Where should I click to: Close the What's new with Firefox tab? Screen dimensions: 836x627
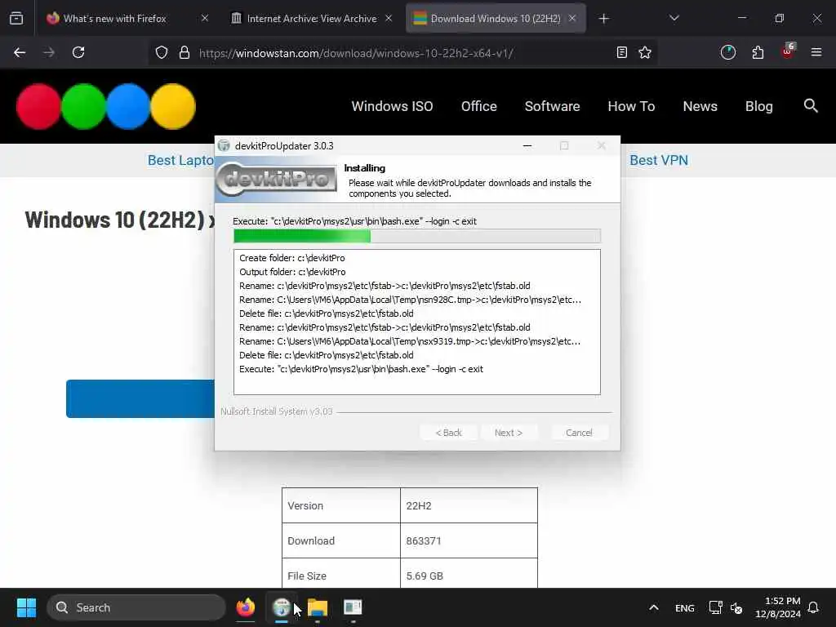tap(205, 18)
